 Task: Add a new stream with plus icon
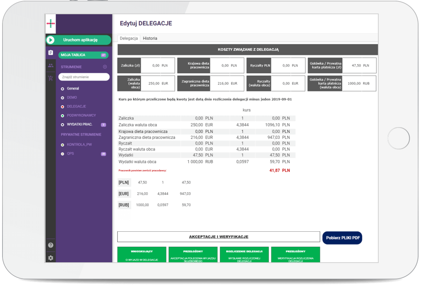tap(105, 67)
